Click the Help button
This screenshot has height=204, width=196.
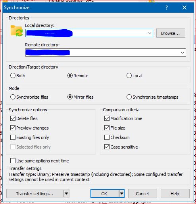175,194
